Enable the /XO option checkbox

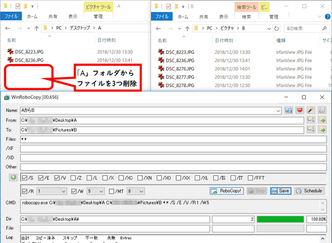(x=159, y=178)
